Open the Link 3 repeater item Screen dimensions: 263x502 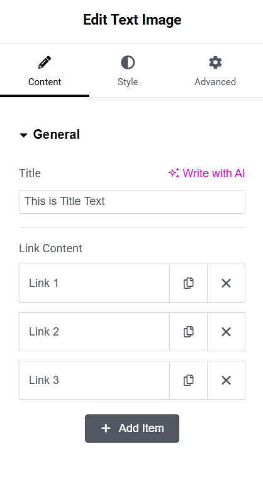click(94, 380)
